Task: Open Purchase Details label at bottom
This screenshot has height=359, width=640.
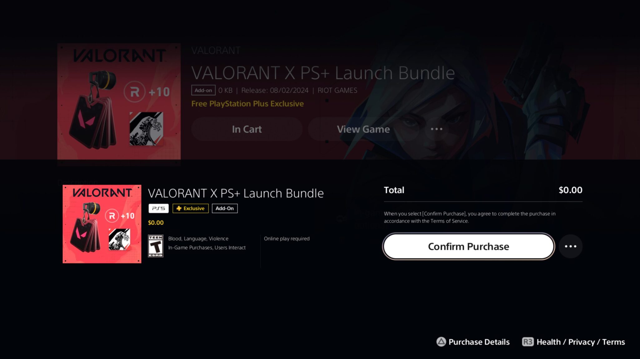Action: coord(479,342)
